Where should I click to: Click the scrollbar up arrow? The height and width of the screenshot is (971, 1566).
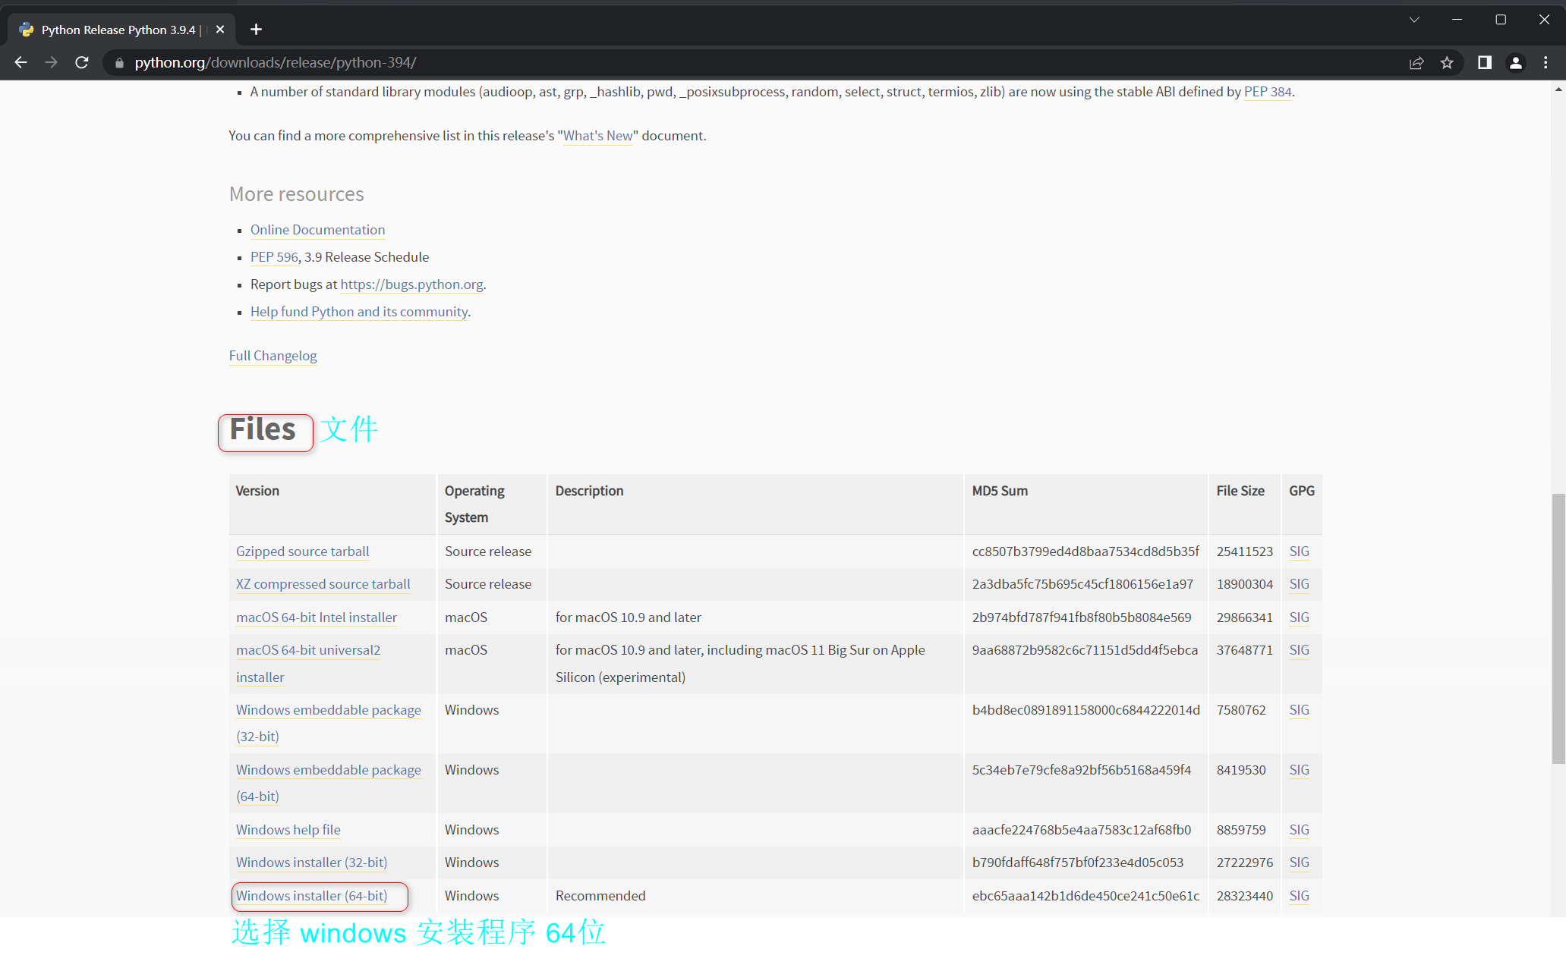[x=1558, y=89]
